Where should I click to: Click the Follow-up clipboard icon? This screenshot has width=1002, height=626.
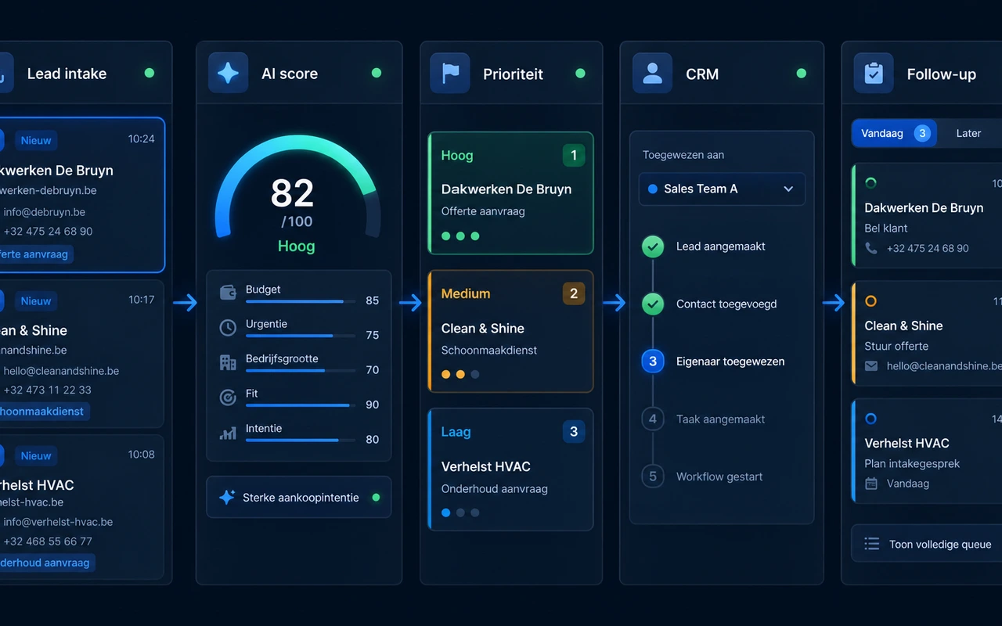tap(874, 74)
